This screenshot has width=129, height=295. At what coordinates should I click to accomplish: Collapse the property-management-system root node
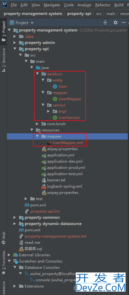point(9,30)
